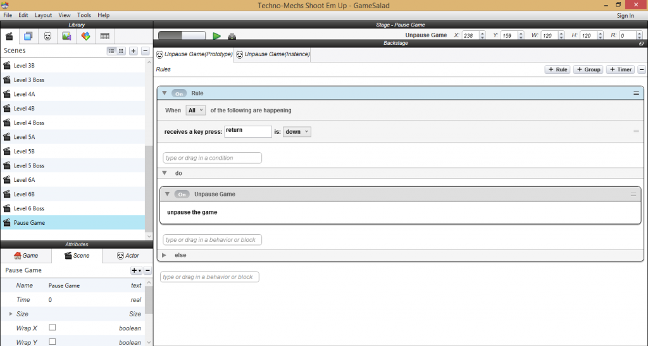Open the Behaviors library tab icon
The image size is (648, 346).
pyautogui.click(x=85, y=36)
